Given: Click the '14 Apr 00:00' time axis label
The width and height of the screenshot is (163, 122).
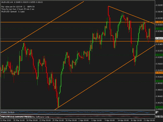Looking at the screenshot, I should click(123, 120).
